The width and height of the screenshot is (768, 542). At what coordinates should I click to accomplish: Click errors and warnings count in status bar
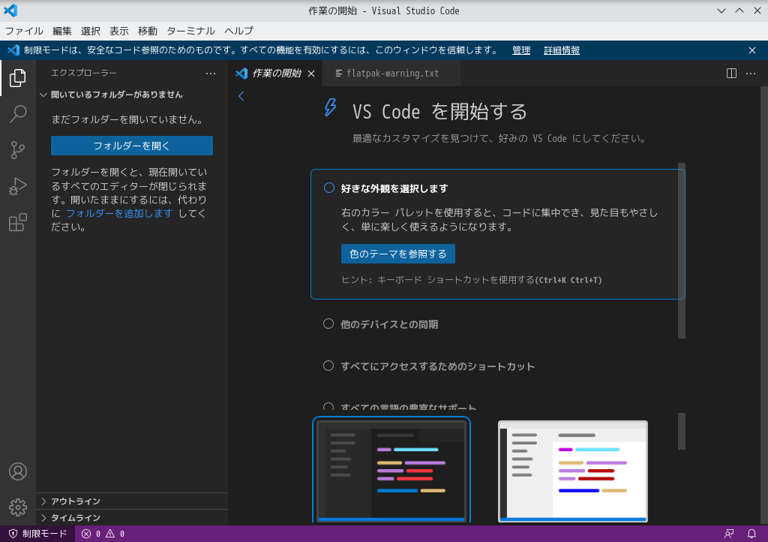pyautogui.click(x=103, y=534)
